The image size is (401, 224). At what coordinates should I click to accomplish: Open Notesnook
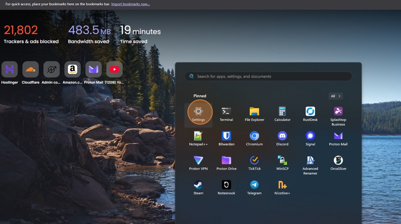coord(226,188)
